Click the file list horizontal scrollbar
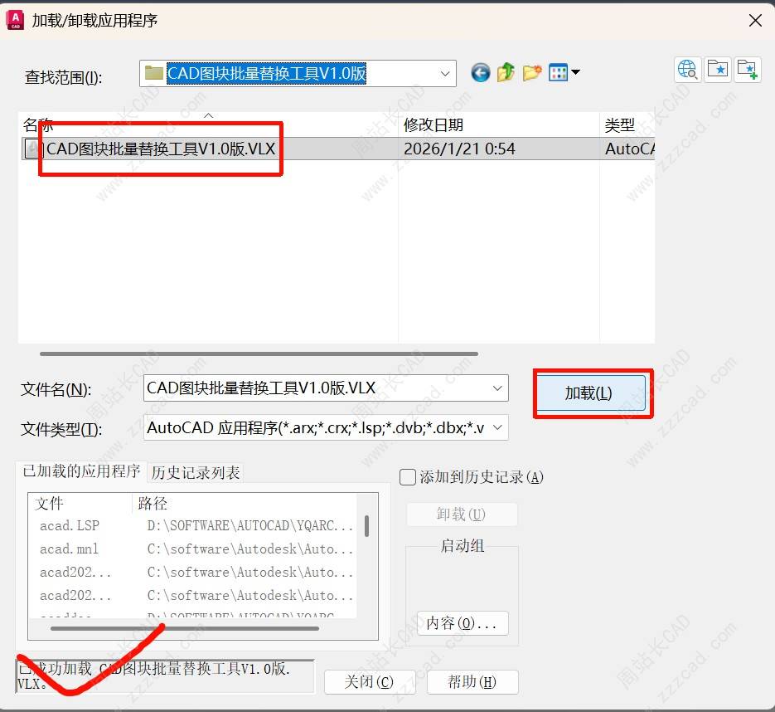This screenshot has height=712, width=775. (x=248, y=354)
